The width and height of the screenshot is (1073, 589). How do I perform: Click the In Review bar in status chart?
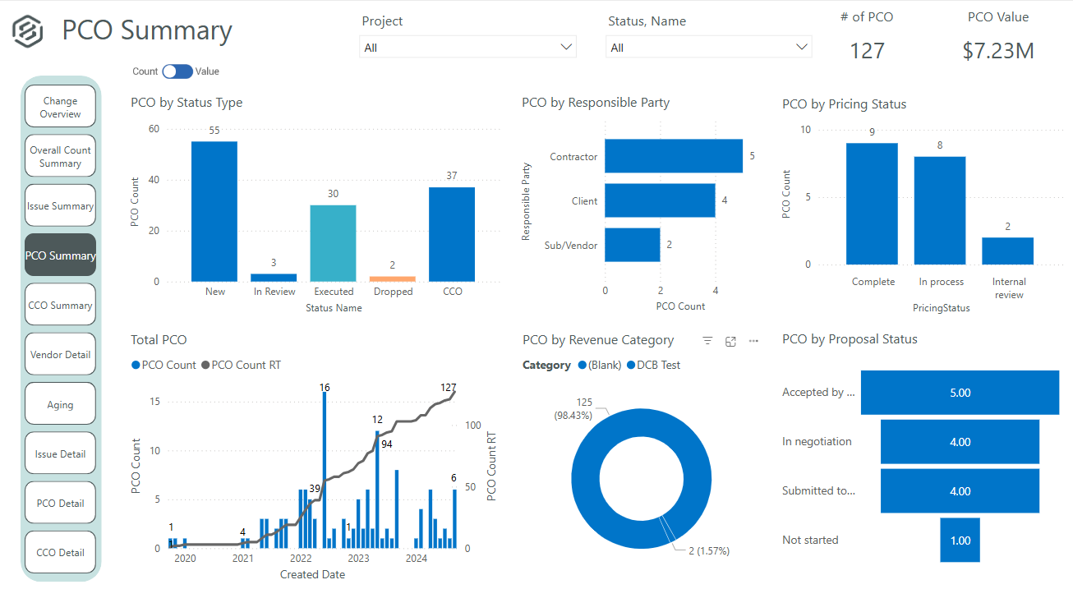click(274, 278)
